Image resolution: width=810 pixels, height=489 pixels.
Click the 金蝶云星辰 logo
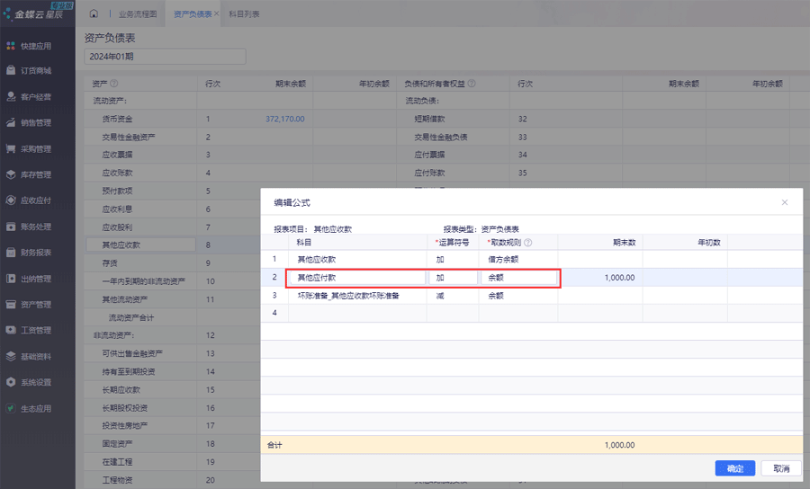pos(37,13)
